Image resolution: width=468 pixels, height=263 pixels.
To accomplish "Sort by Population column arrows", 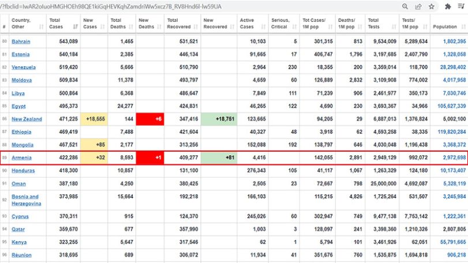I will (x=463, y=27).
